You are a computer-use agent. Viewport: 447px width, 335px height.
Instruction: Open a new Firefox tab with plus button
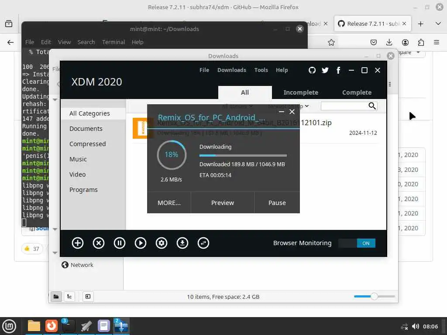(x=420, y=24)
